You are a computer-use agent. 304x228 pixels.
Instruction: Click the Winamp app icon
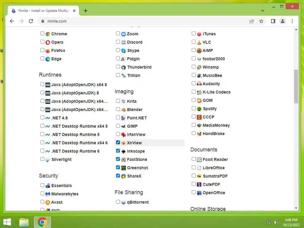(x=199, y=67)
